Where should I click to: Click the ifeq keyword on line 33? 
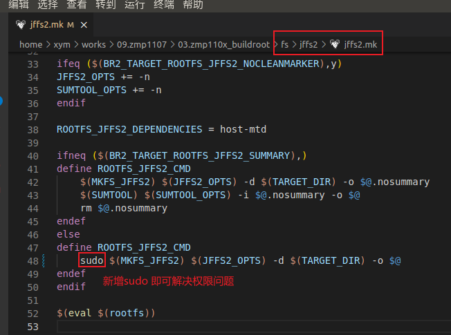[68, 64]
